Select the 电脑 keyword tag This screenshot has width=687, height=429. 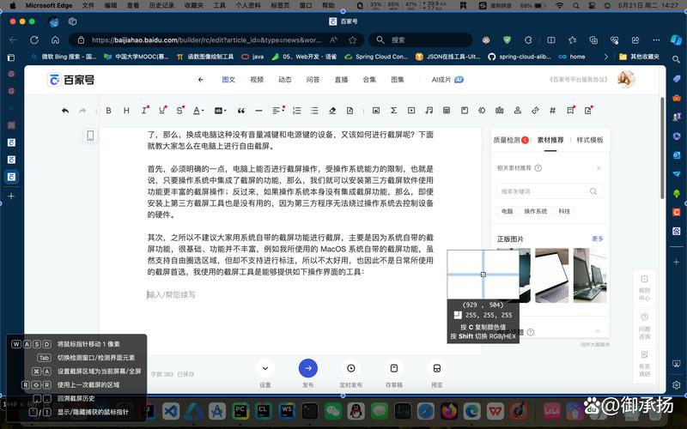click(507, 211)
